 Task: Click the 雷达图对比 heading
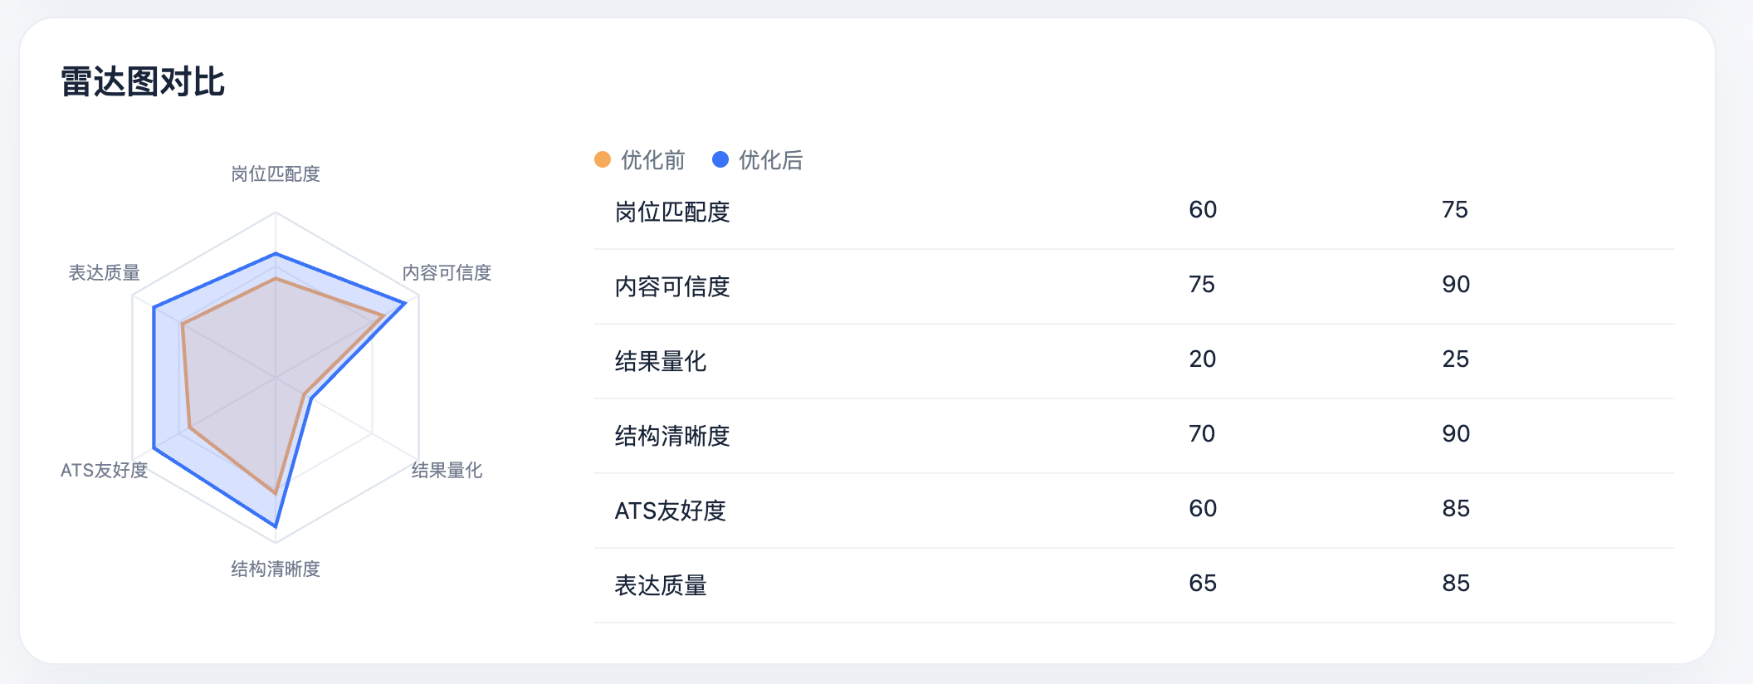tap(143, 82)
